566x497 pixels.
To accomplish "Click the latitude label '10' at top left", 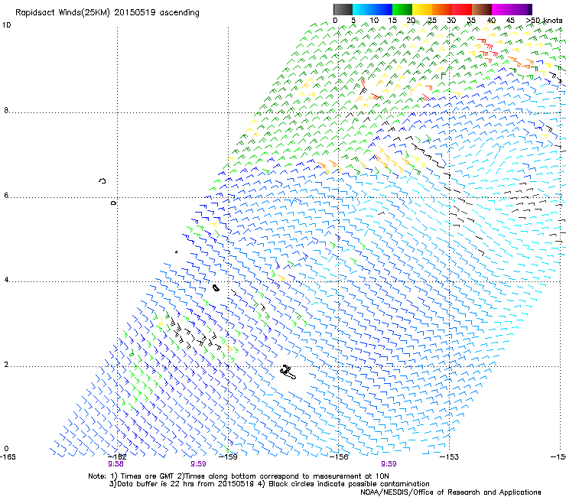I will 6,25.
